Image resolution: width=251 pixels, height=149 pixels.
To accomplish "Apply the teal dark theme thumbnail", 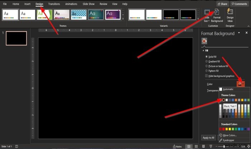I will (96, 15).
